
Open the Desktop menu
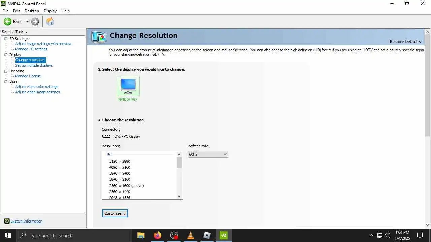pyautogui.click(x=32, y=11)
